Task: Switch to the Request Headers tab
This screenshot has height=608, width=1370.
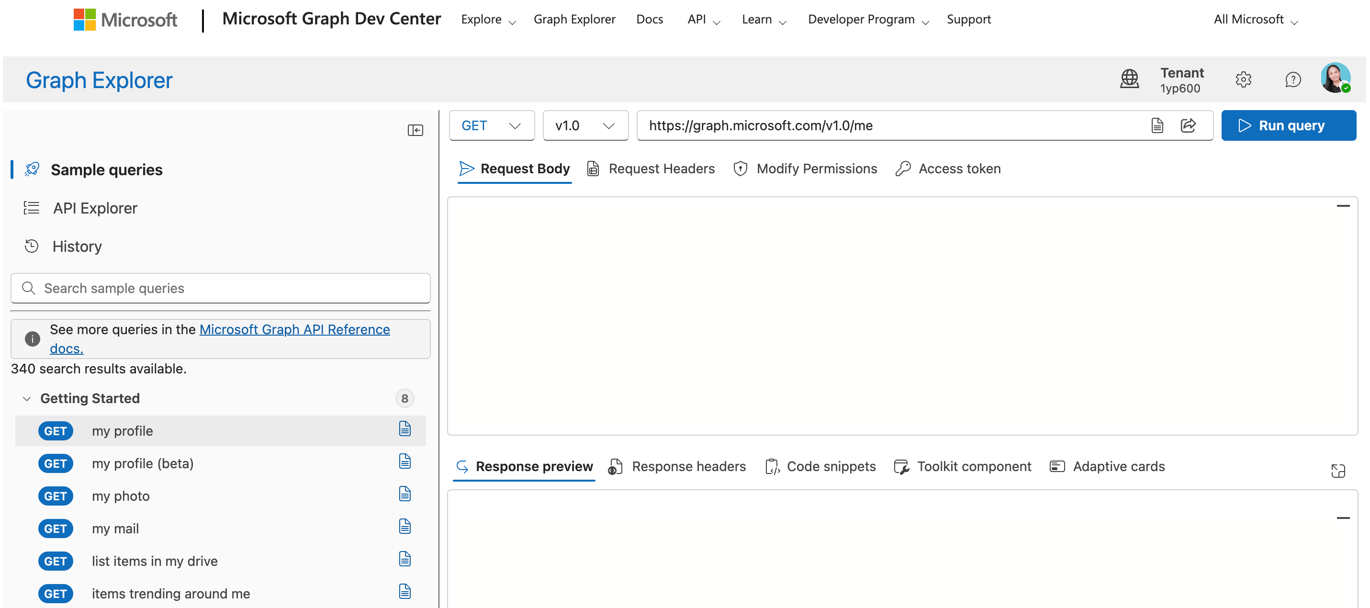Action: [651, 169]
